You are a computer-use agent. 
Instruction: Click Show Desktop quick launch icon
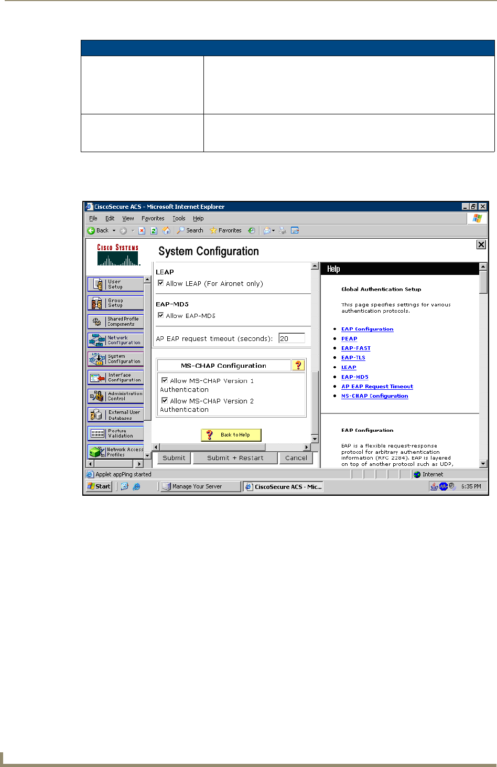click(x=125, y=486)
